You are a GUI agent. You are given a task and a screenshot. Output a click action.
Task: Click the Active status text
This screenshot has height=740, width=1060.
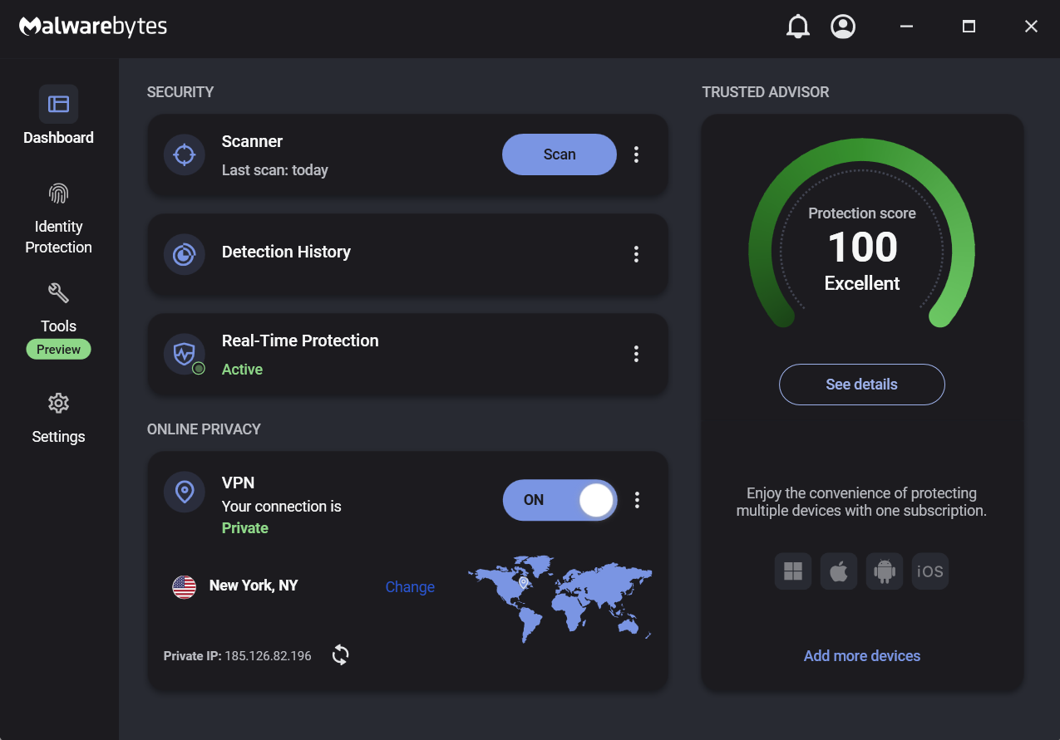[x=242, y=370]
